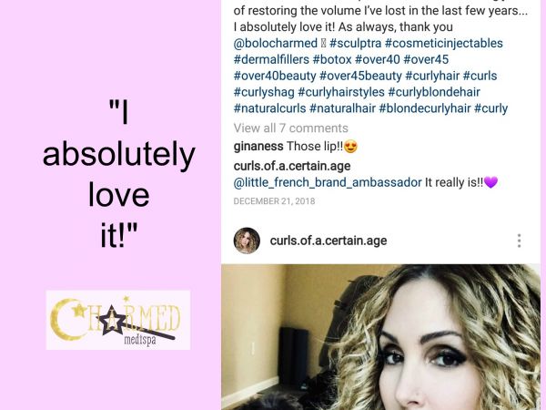This screenshot has height=410, width=546.
Task: Open the ginaness commenter profile
Action: (x=258, y=146)
